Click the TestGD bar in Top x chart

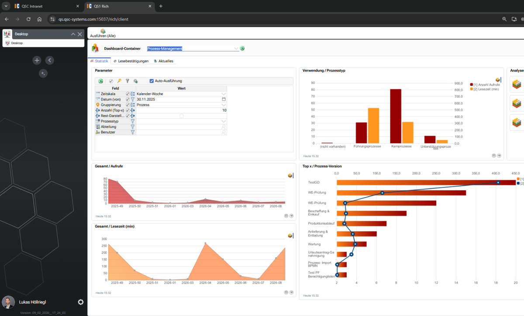(x=426, y=182)
